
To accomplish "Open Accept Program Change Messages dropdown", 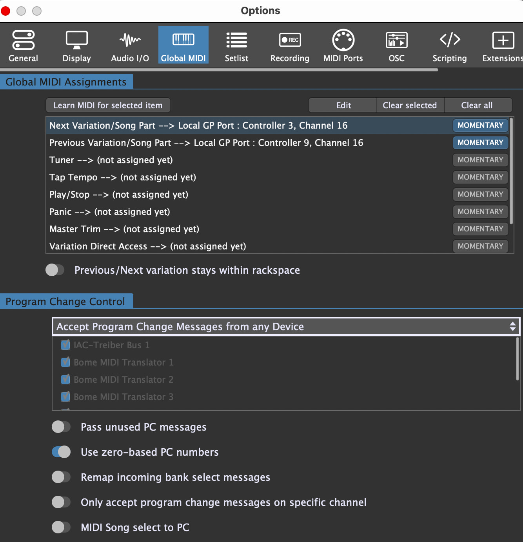I will coord(286,326).
